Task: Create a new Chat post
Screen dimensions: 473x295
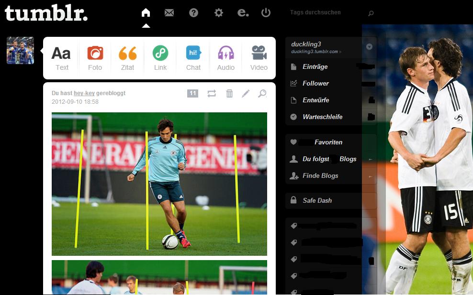Action: [193, 58]
